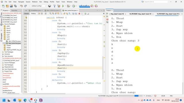Click the Profile Project toolbar icon
Image resolution: width=184 pixels, height=103 pixels.
point(74,6)
